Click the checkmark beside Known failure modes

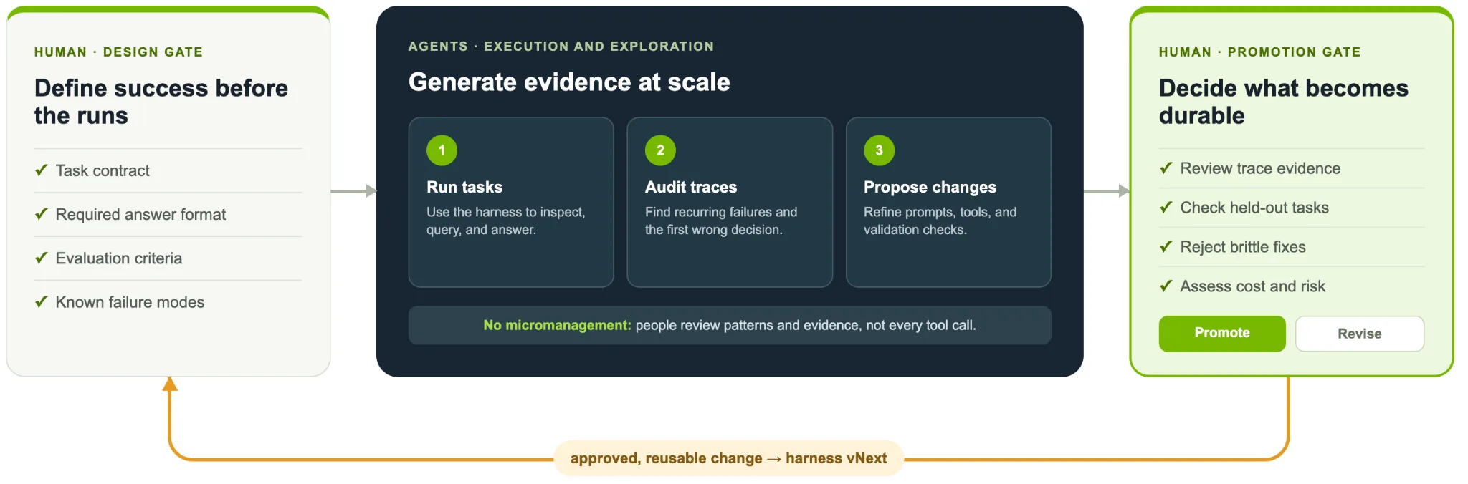[x=42, y=302]
